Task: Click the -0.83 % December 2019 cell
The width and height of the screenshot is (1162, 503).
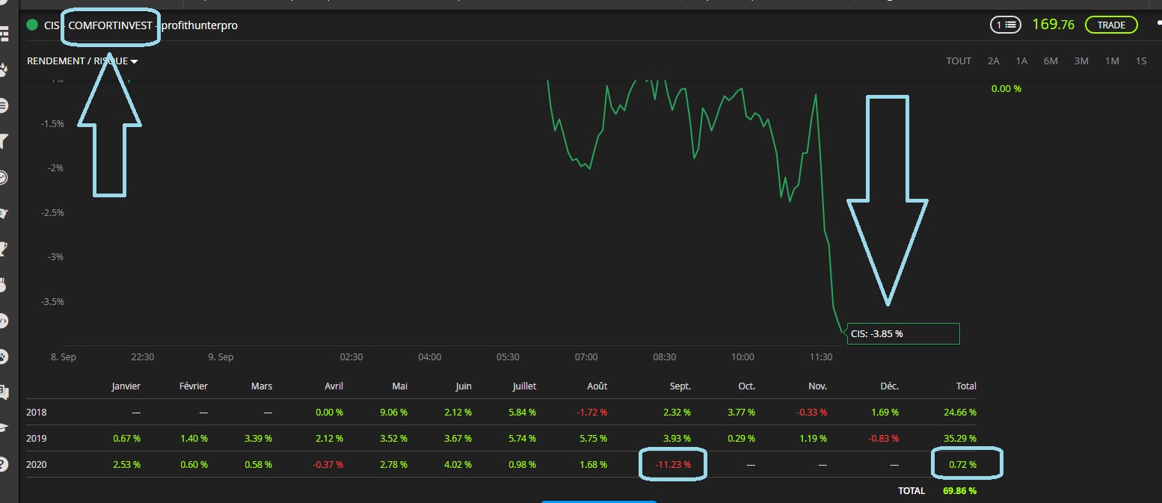Action: click(882, 438)
